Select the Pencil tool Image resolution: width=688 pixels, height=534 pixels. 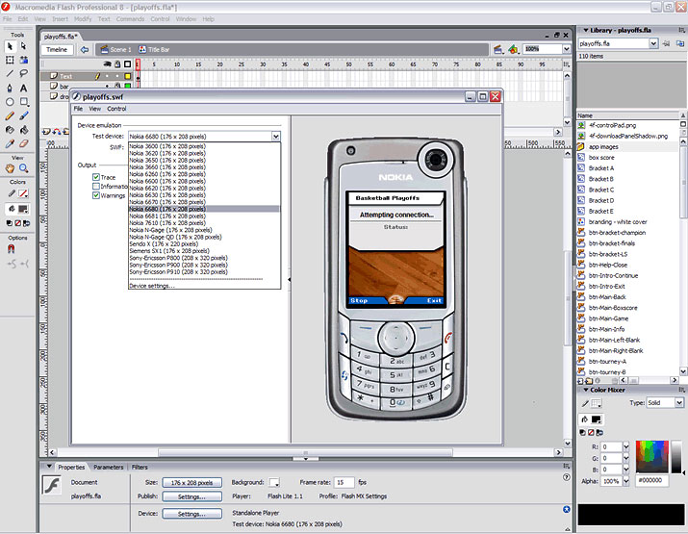click(x=10, y=114)
